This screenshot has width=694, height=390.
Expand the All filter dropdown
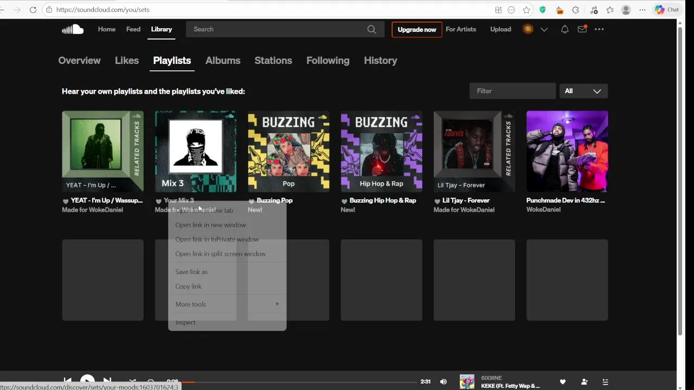583,91
